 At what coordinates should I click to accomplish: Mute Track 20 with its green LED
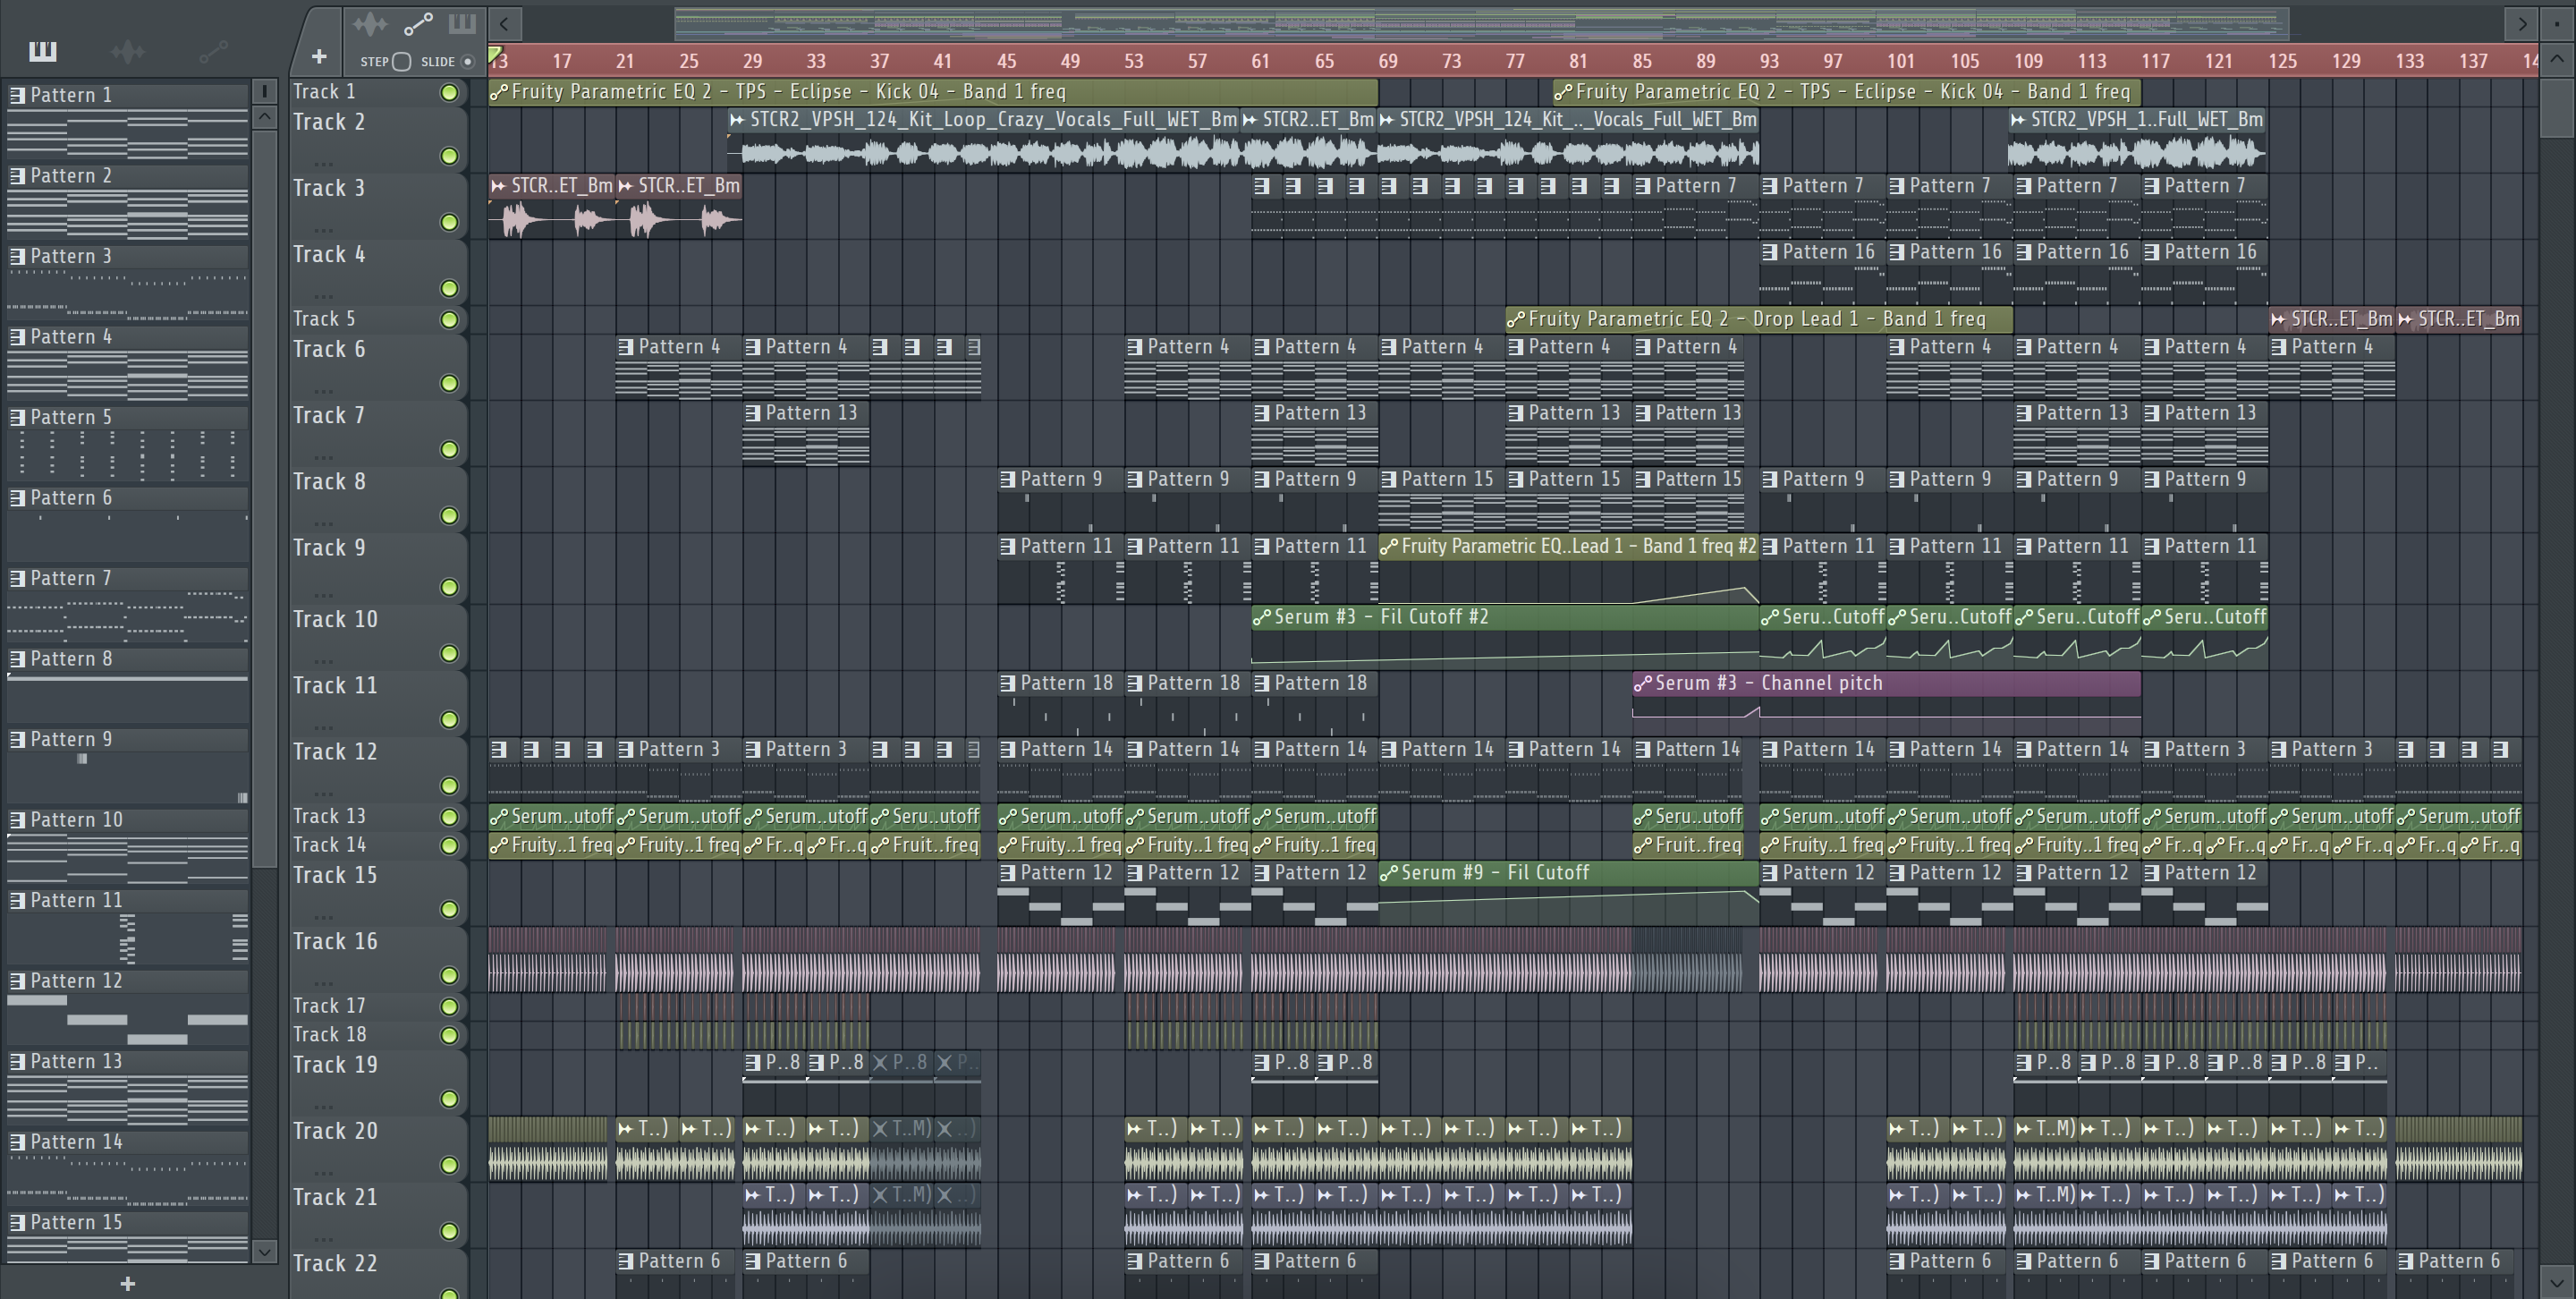pos(450,1165)
